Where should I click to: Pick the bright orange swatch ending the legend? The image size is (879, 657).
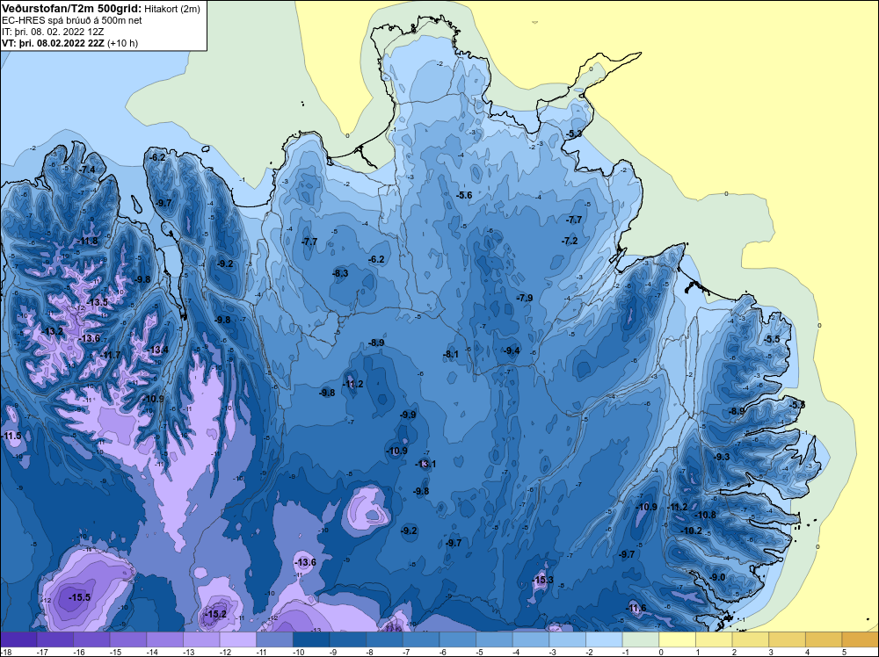[860, 639]
